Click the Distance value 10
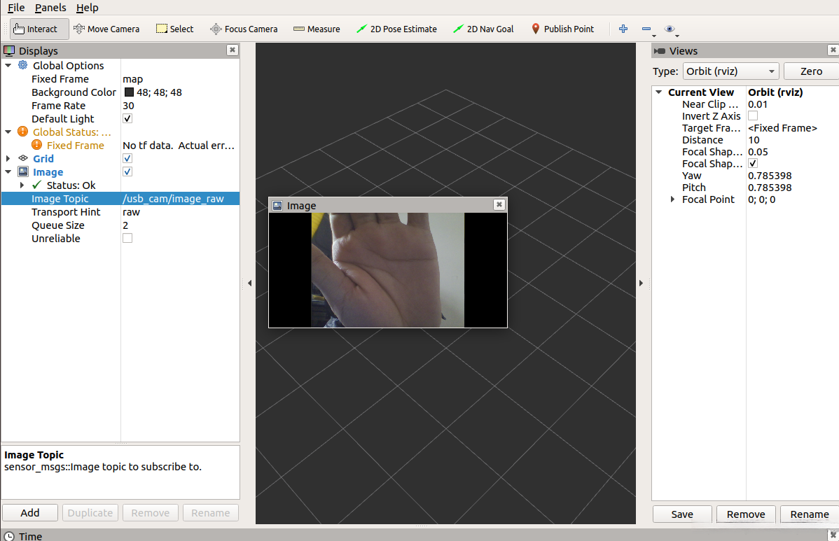Viewport: 839px width, 541px height. [x=754, y=139]
